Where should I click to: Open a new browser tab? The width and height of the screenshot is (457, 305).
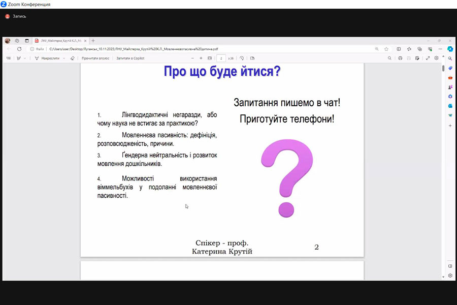tap(93, 41)
